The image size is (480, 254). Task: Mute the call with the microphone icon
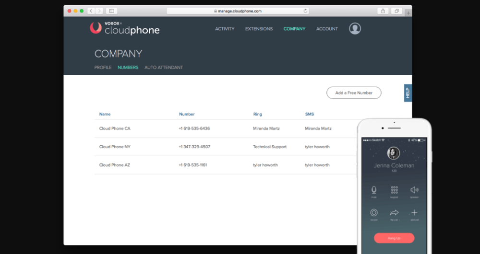[x=374, y=190]
